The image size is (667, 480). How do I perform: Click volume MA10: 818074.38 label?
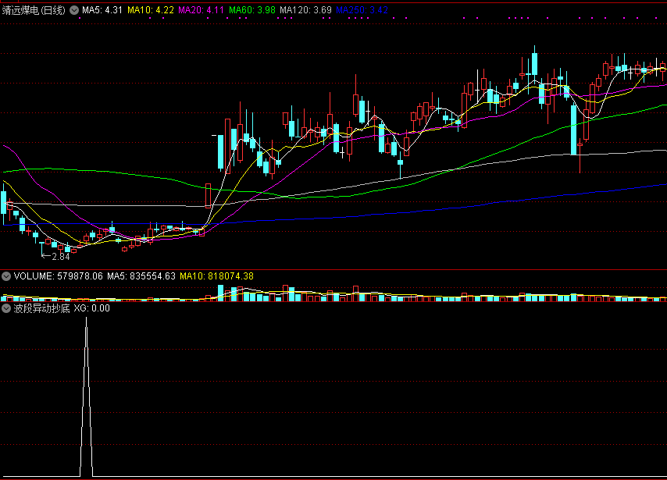tap(216, 276)
